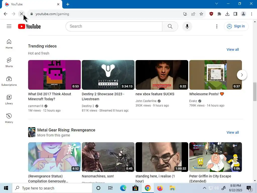Launch Microsoft Edge from taskbar

(x=123, y=188)
